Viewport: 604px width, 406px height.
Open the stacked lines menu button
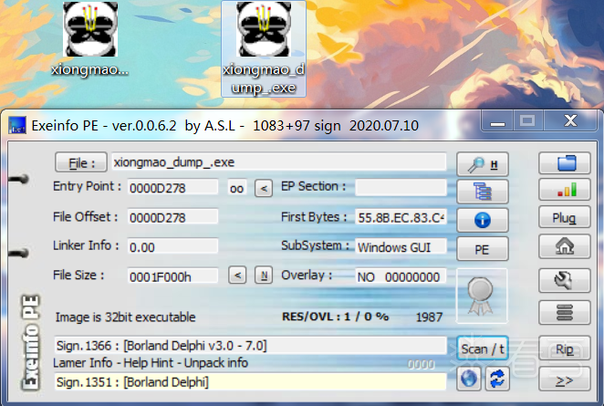[x=565, y=312]
